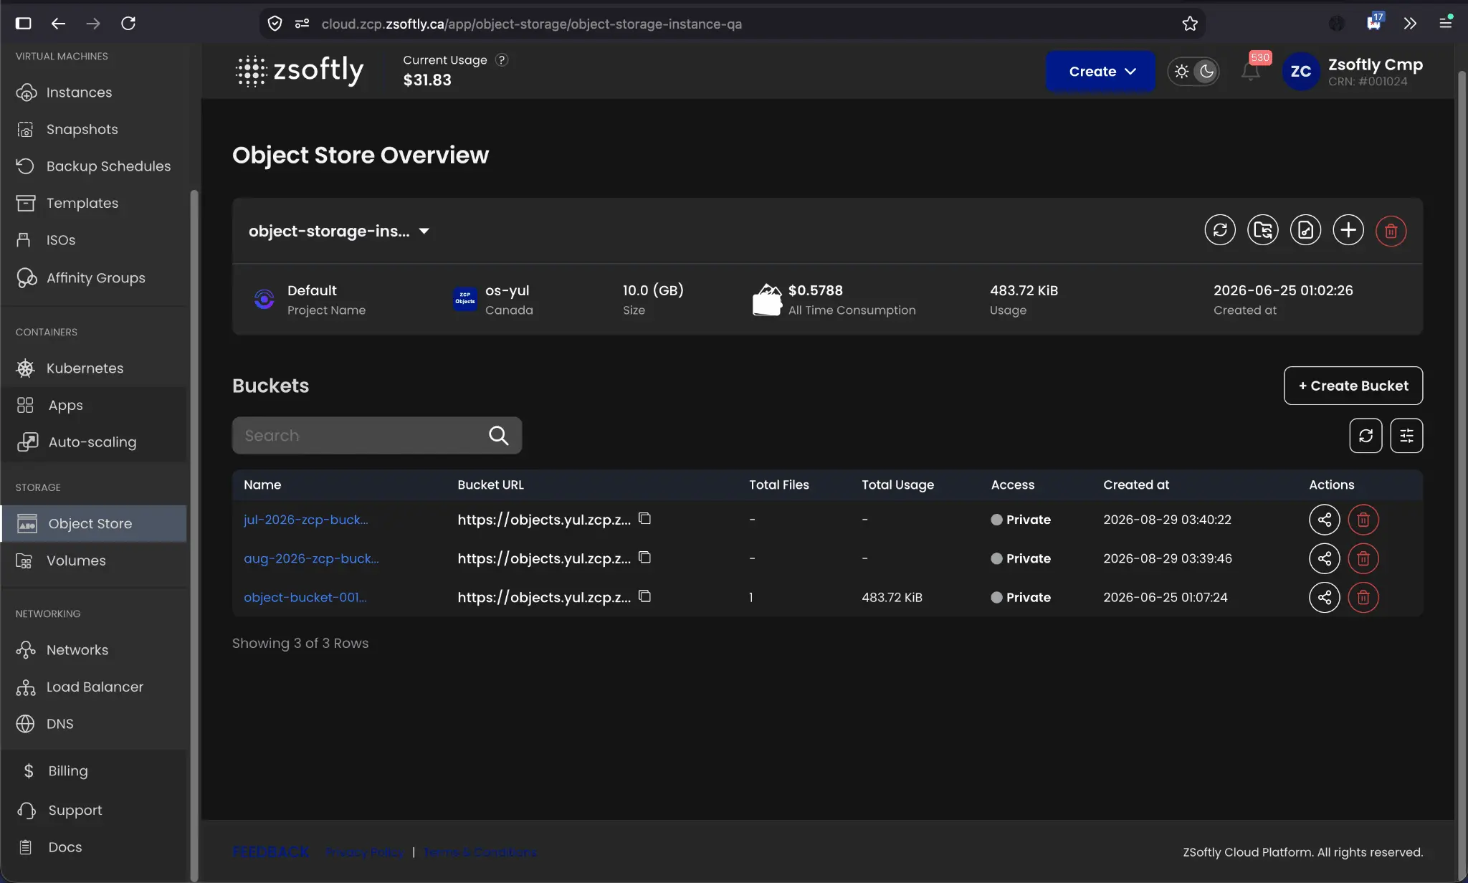Click the $0.5788 All Time Consumption value

(x=816, y=290)
